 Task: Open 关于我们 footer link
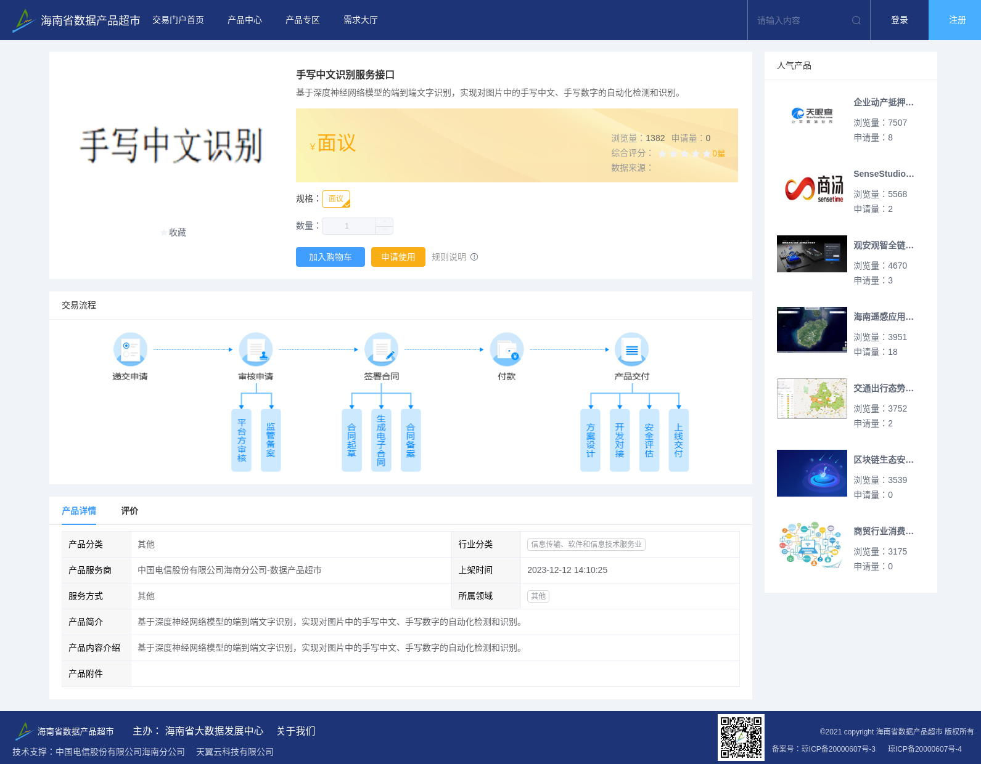[296, 731]
